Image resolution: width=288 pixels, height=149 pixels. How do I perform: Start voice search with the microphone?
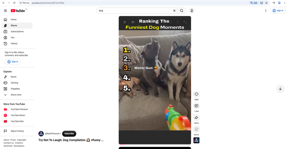coord(192,11)
